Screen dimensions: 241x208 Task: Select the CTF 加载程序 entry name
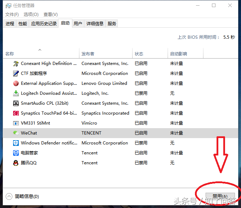pos(34,73)
